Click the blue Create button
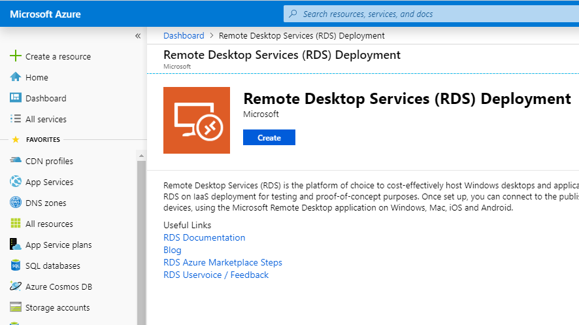The width and height of the screenshot is (579, 325). [269, 137]
